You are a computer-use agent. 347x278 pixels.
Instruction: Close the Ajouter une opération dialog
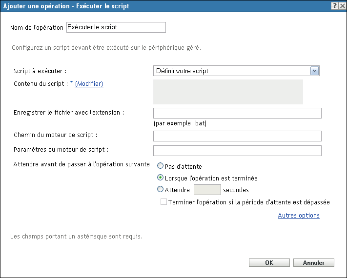(342, 6)
